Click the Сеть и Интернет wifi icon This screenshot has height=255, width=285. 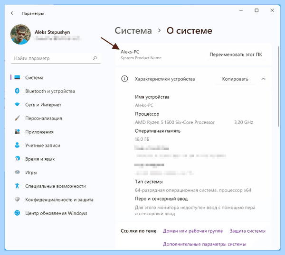[17, 104]
